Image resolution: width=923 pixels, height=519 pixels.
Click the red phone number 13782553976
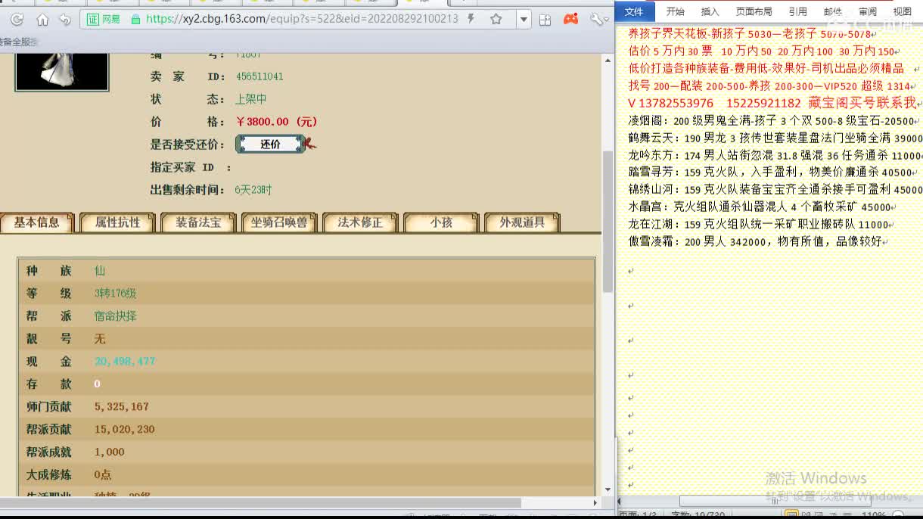click(x=677, y=103)
